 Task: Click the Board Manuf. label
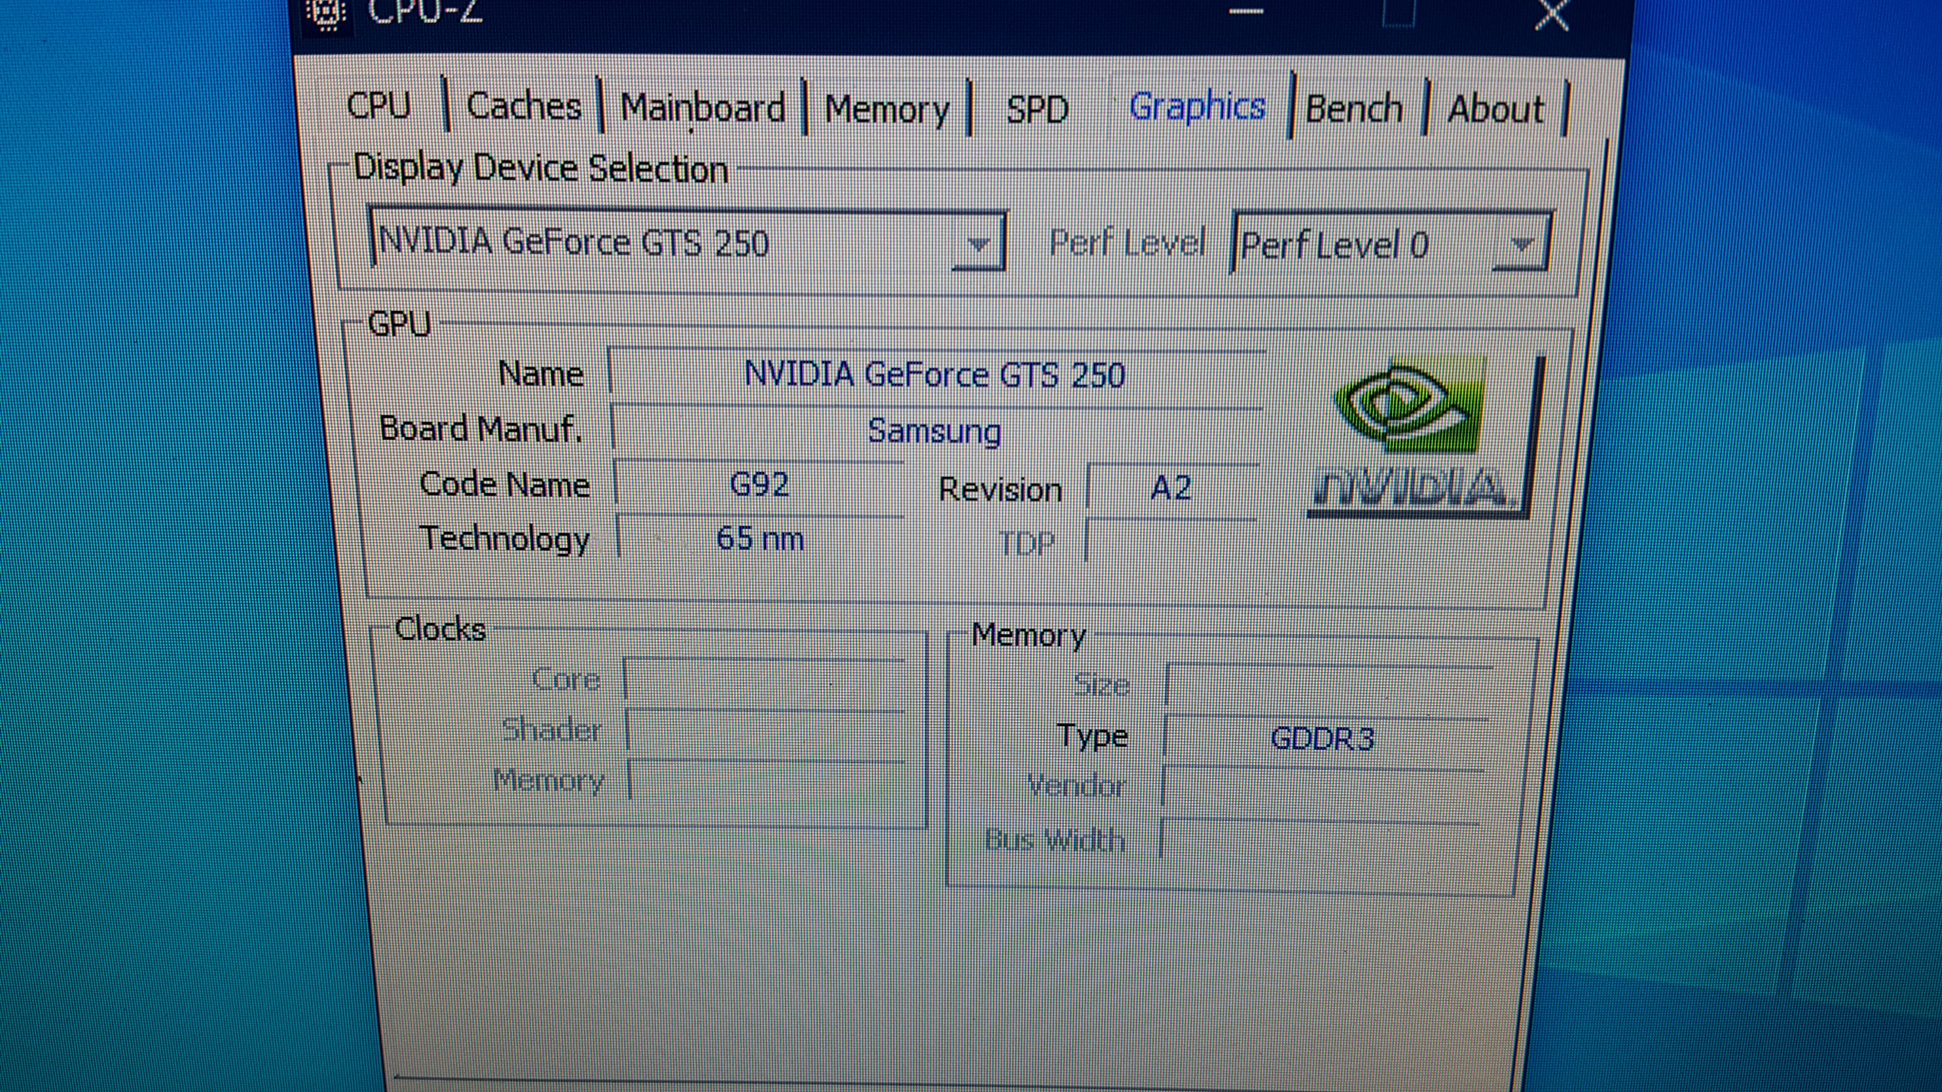[481, 428]
